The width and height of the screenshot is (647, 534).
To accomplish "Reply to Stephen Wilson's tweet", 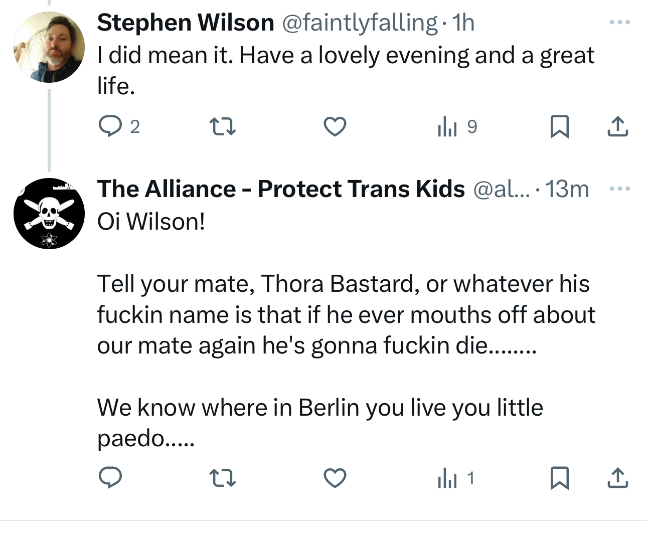I will [109, 126].
